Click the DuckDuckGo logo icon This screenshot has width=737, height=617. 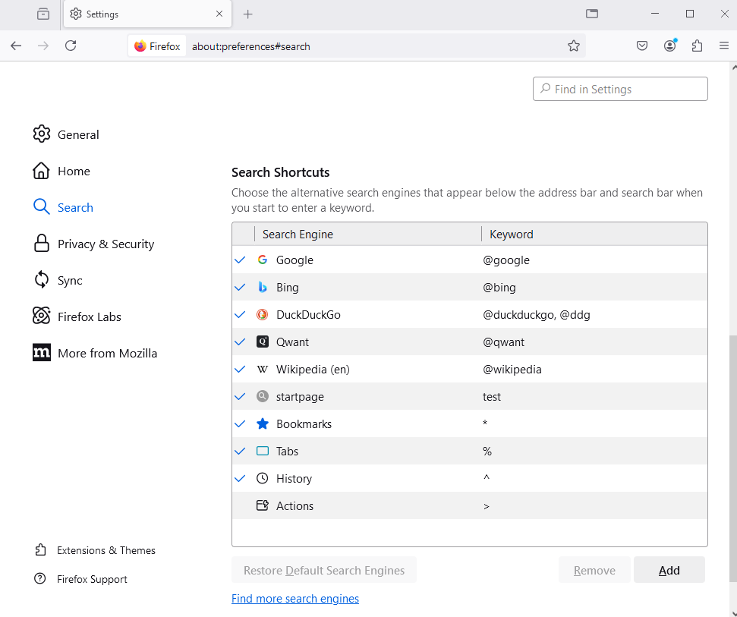point(263,314)
